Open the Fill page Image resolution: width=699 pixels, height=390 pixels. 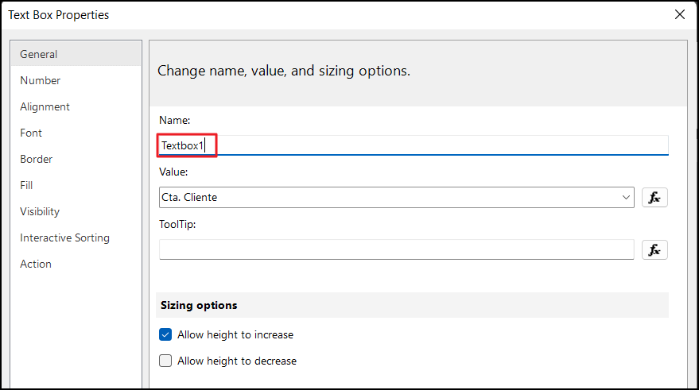(27, 185)
